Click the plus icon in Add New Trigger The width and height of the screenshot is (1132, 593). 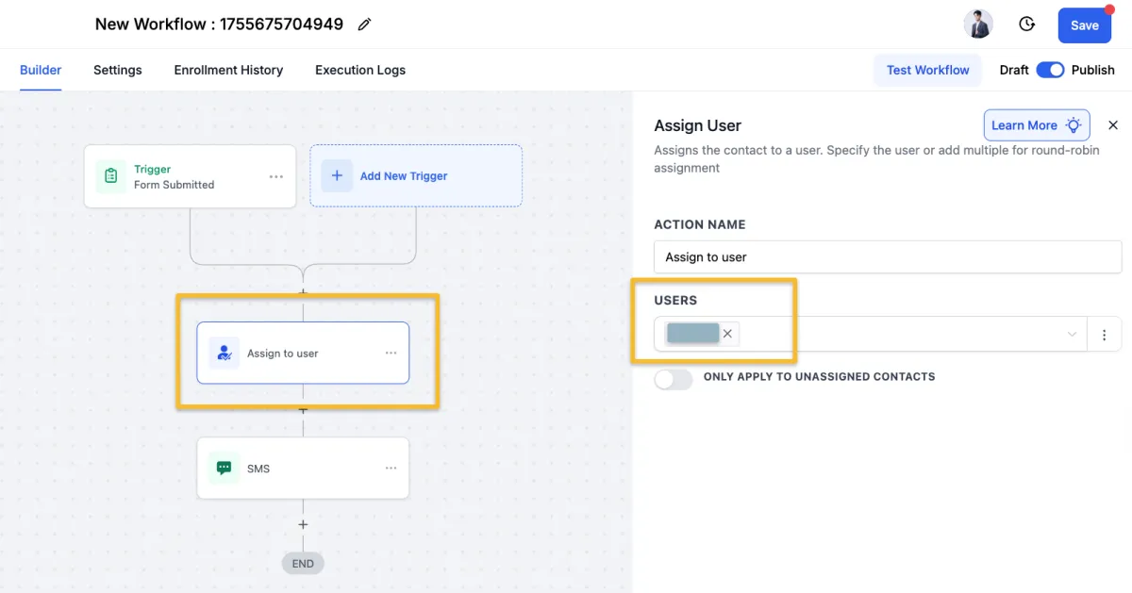337,176
